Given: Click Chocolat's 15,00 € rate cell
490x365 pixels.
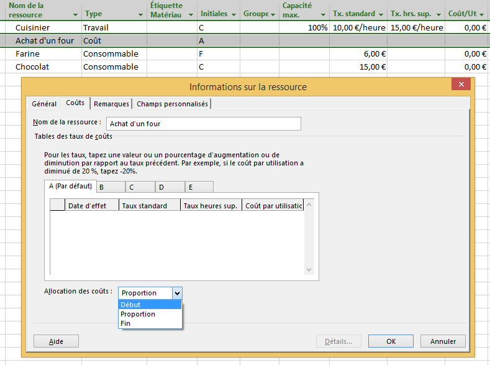Looking at the screenshot, I should coord(358,67).
